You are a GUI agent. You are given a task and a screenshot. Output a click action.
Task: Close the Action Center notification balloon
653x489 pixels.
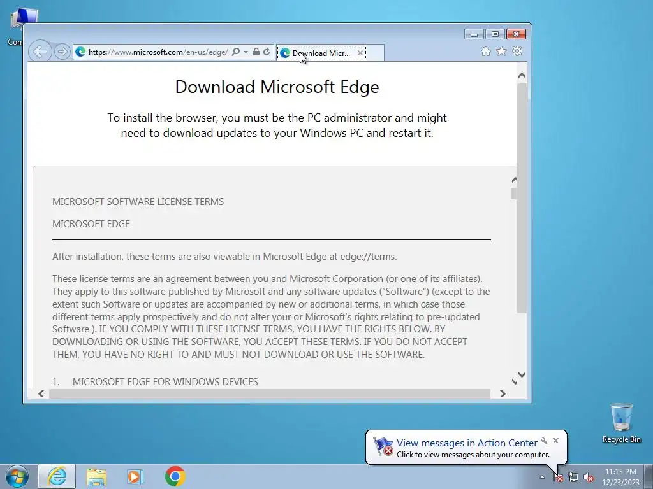point(555,441)
